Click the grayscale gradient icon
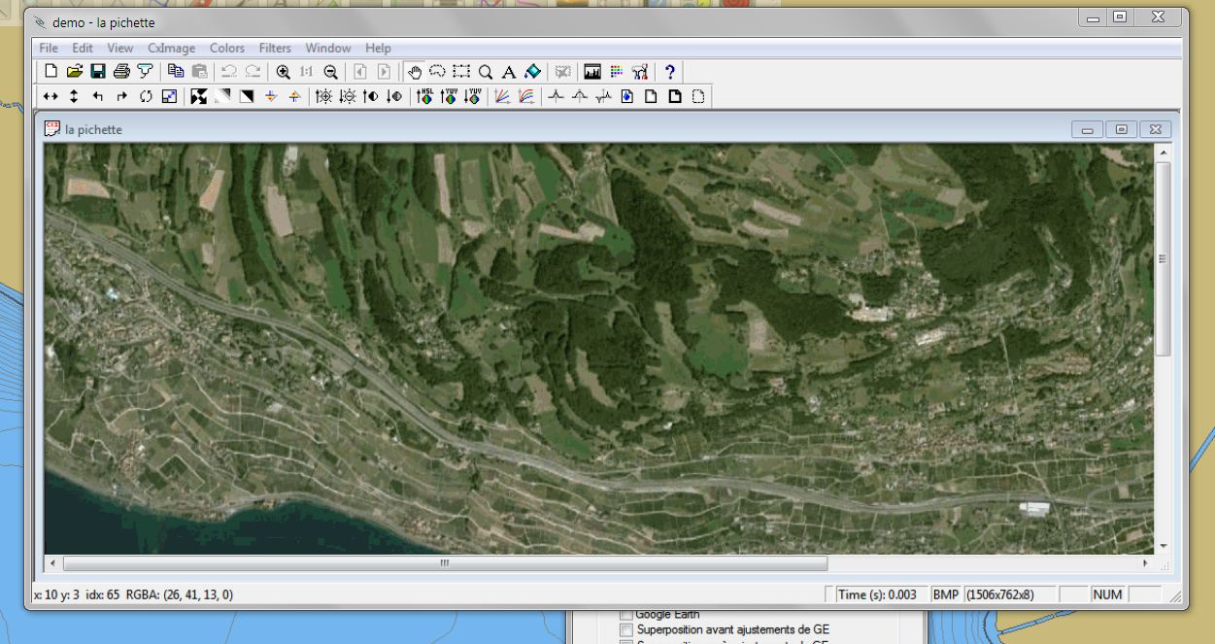Viewport: 1215px width, 644px height. click(222, 96)
